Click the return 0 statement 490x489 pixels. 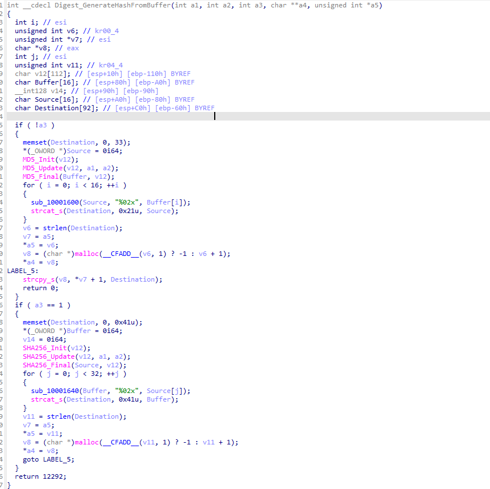click(x=41, y=288)
